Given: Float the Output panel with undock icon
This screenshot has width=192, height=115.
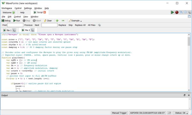Looking at the screenshot, I should click(184, 95).
